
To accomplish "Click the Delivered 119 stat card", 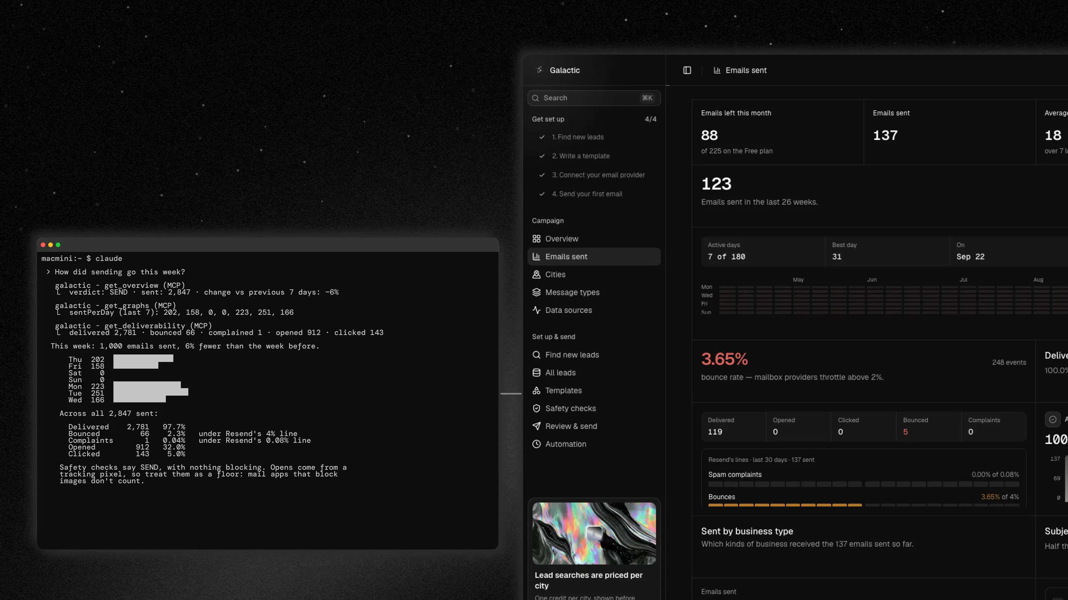I will click(733, 426).
